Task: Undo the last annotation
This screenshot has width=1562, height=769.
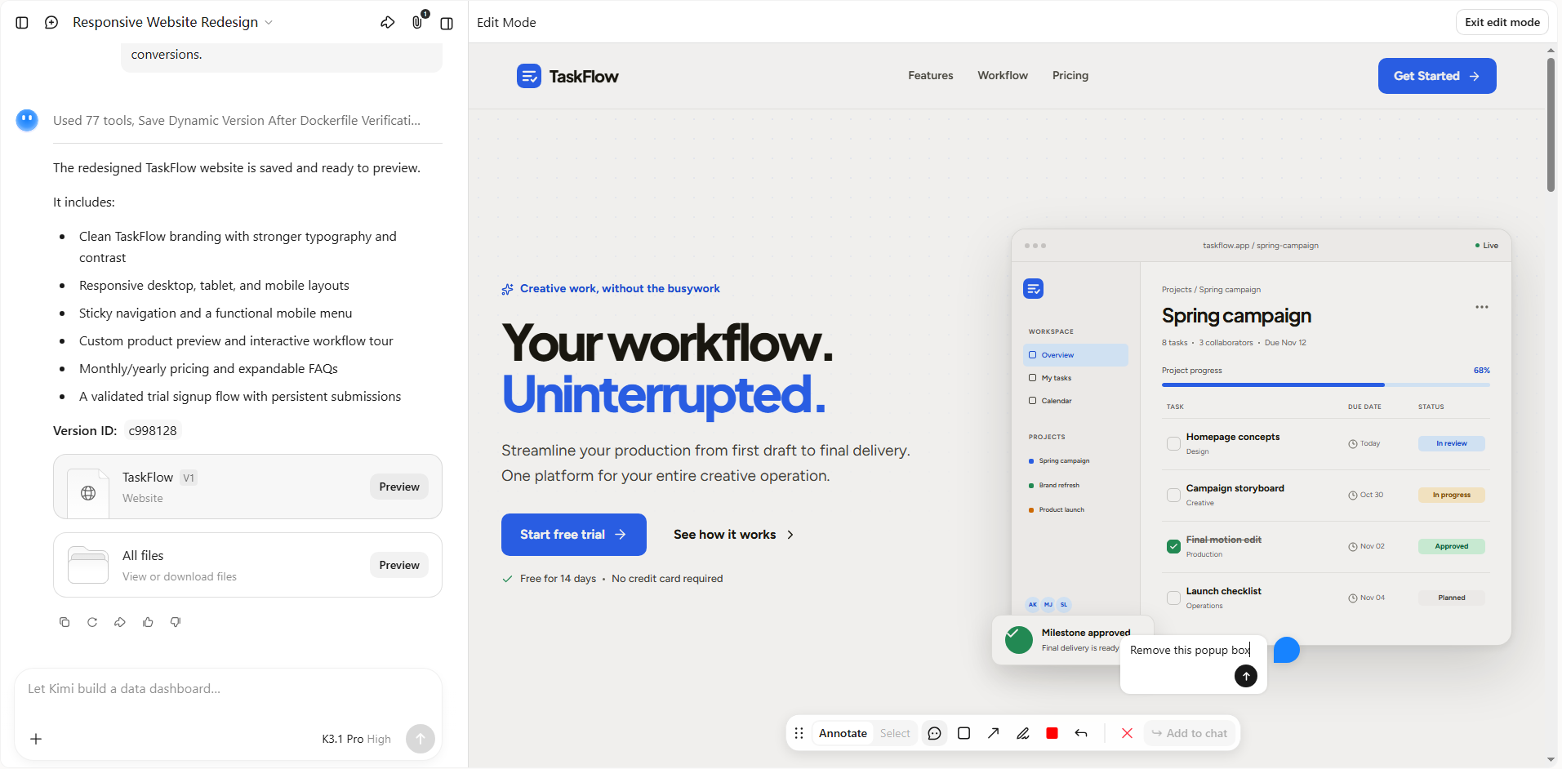Action: (x=1081, y=733)
